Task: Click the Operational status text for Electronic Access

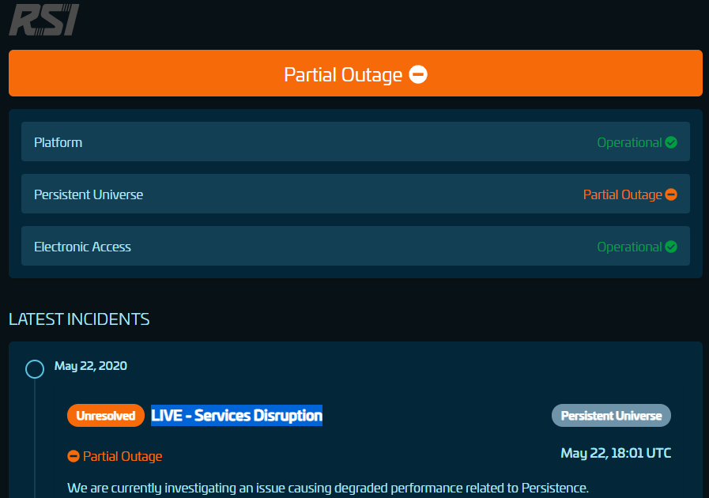Action: [629, 247]
